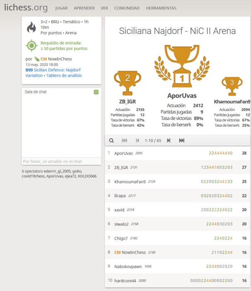
Task: Click the second place trophy icon
Action: 127,82
